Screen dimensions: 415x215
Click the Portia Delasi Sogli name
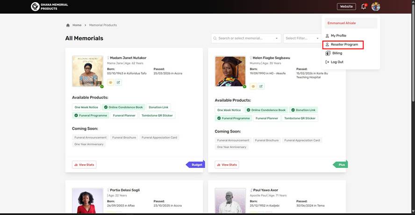[125, 190]
